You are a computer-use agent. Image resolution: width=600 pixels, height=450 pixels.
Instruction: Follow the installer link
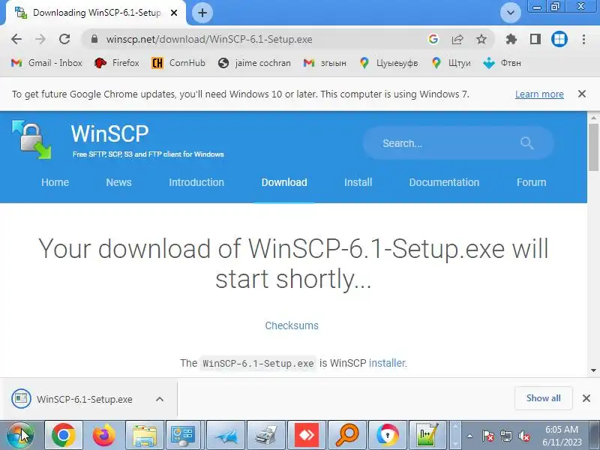tap(387, 363)
